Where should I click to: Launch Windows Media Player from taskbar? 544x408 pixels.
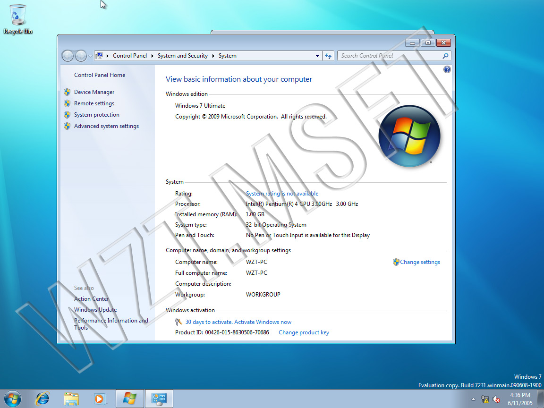tap(100, 399)
